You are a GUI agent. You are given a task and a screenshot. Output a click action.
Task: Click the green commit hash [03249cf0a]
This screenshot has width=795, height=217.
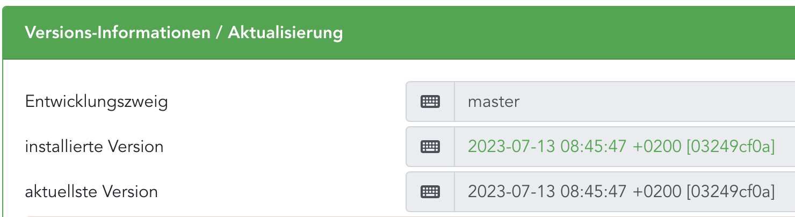(731, 147)
